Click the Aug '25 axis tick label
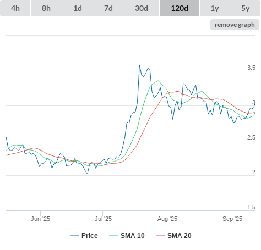 pos(167,219)
